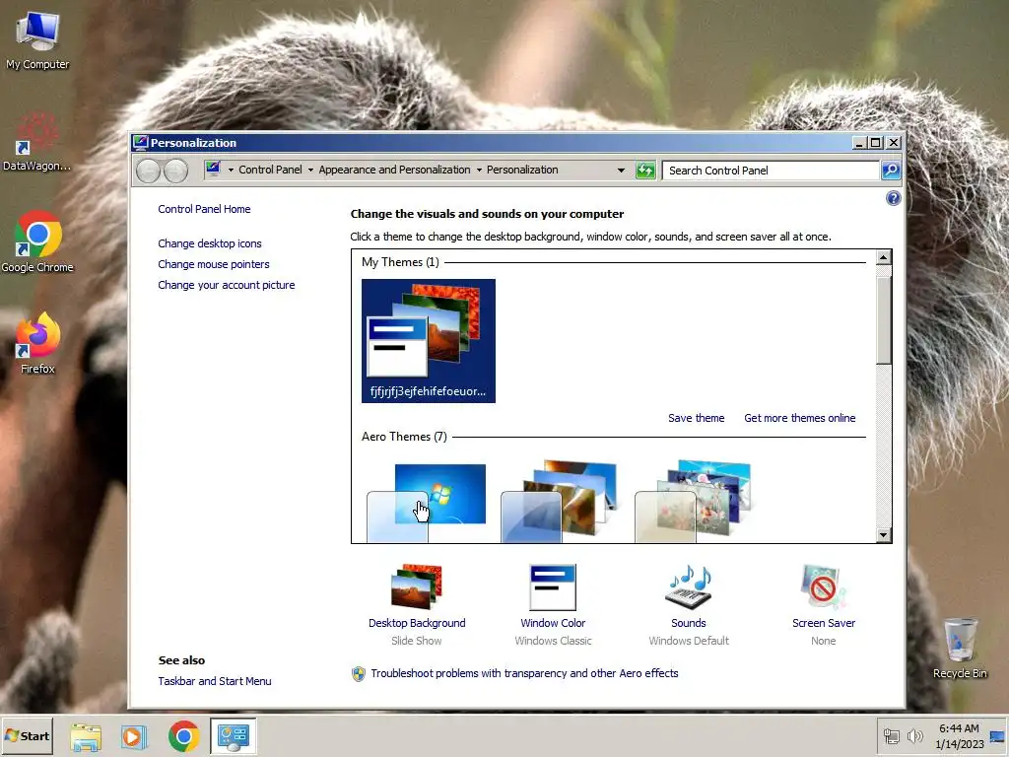This screenshot has width=1009, height=757.
Task: Open Help question mark icon
Action: (x=893, y=198)
